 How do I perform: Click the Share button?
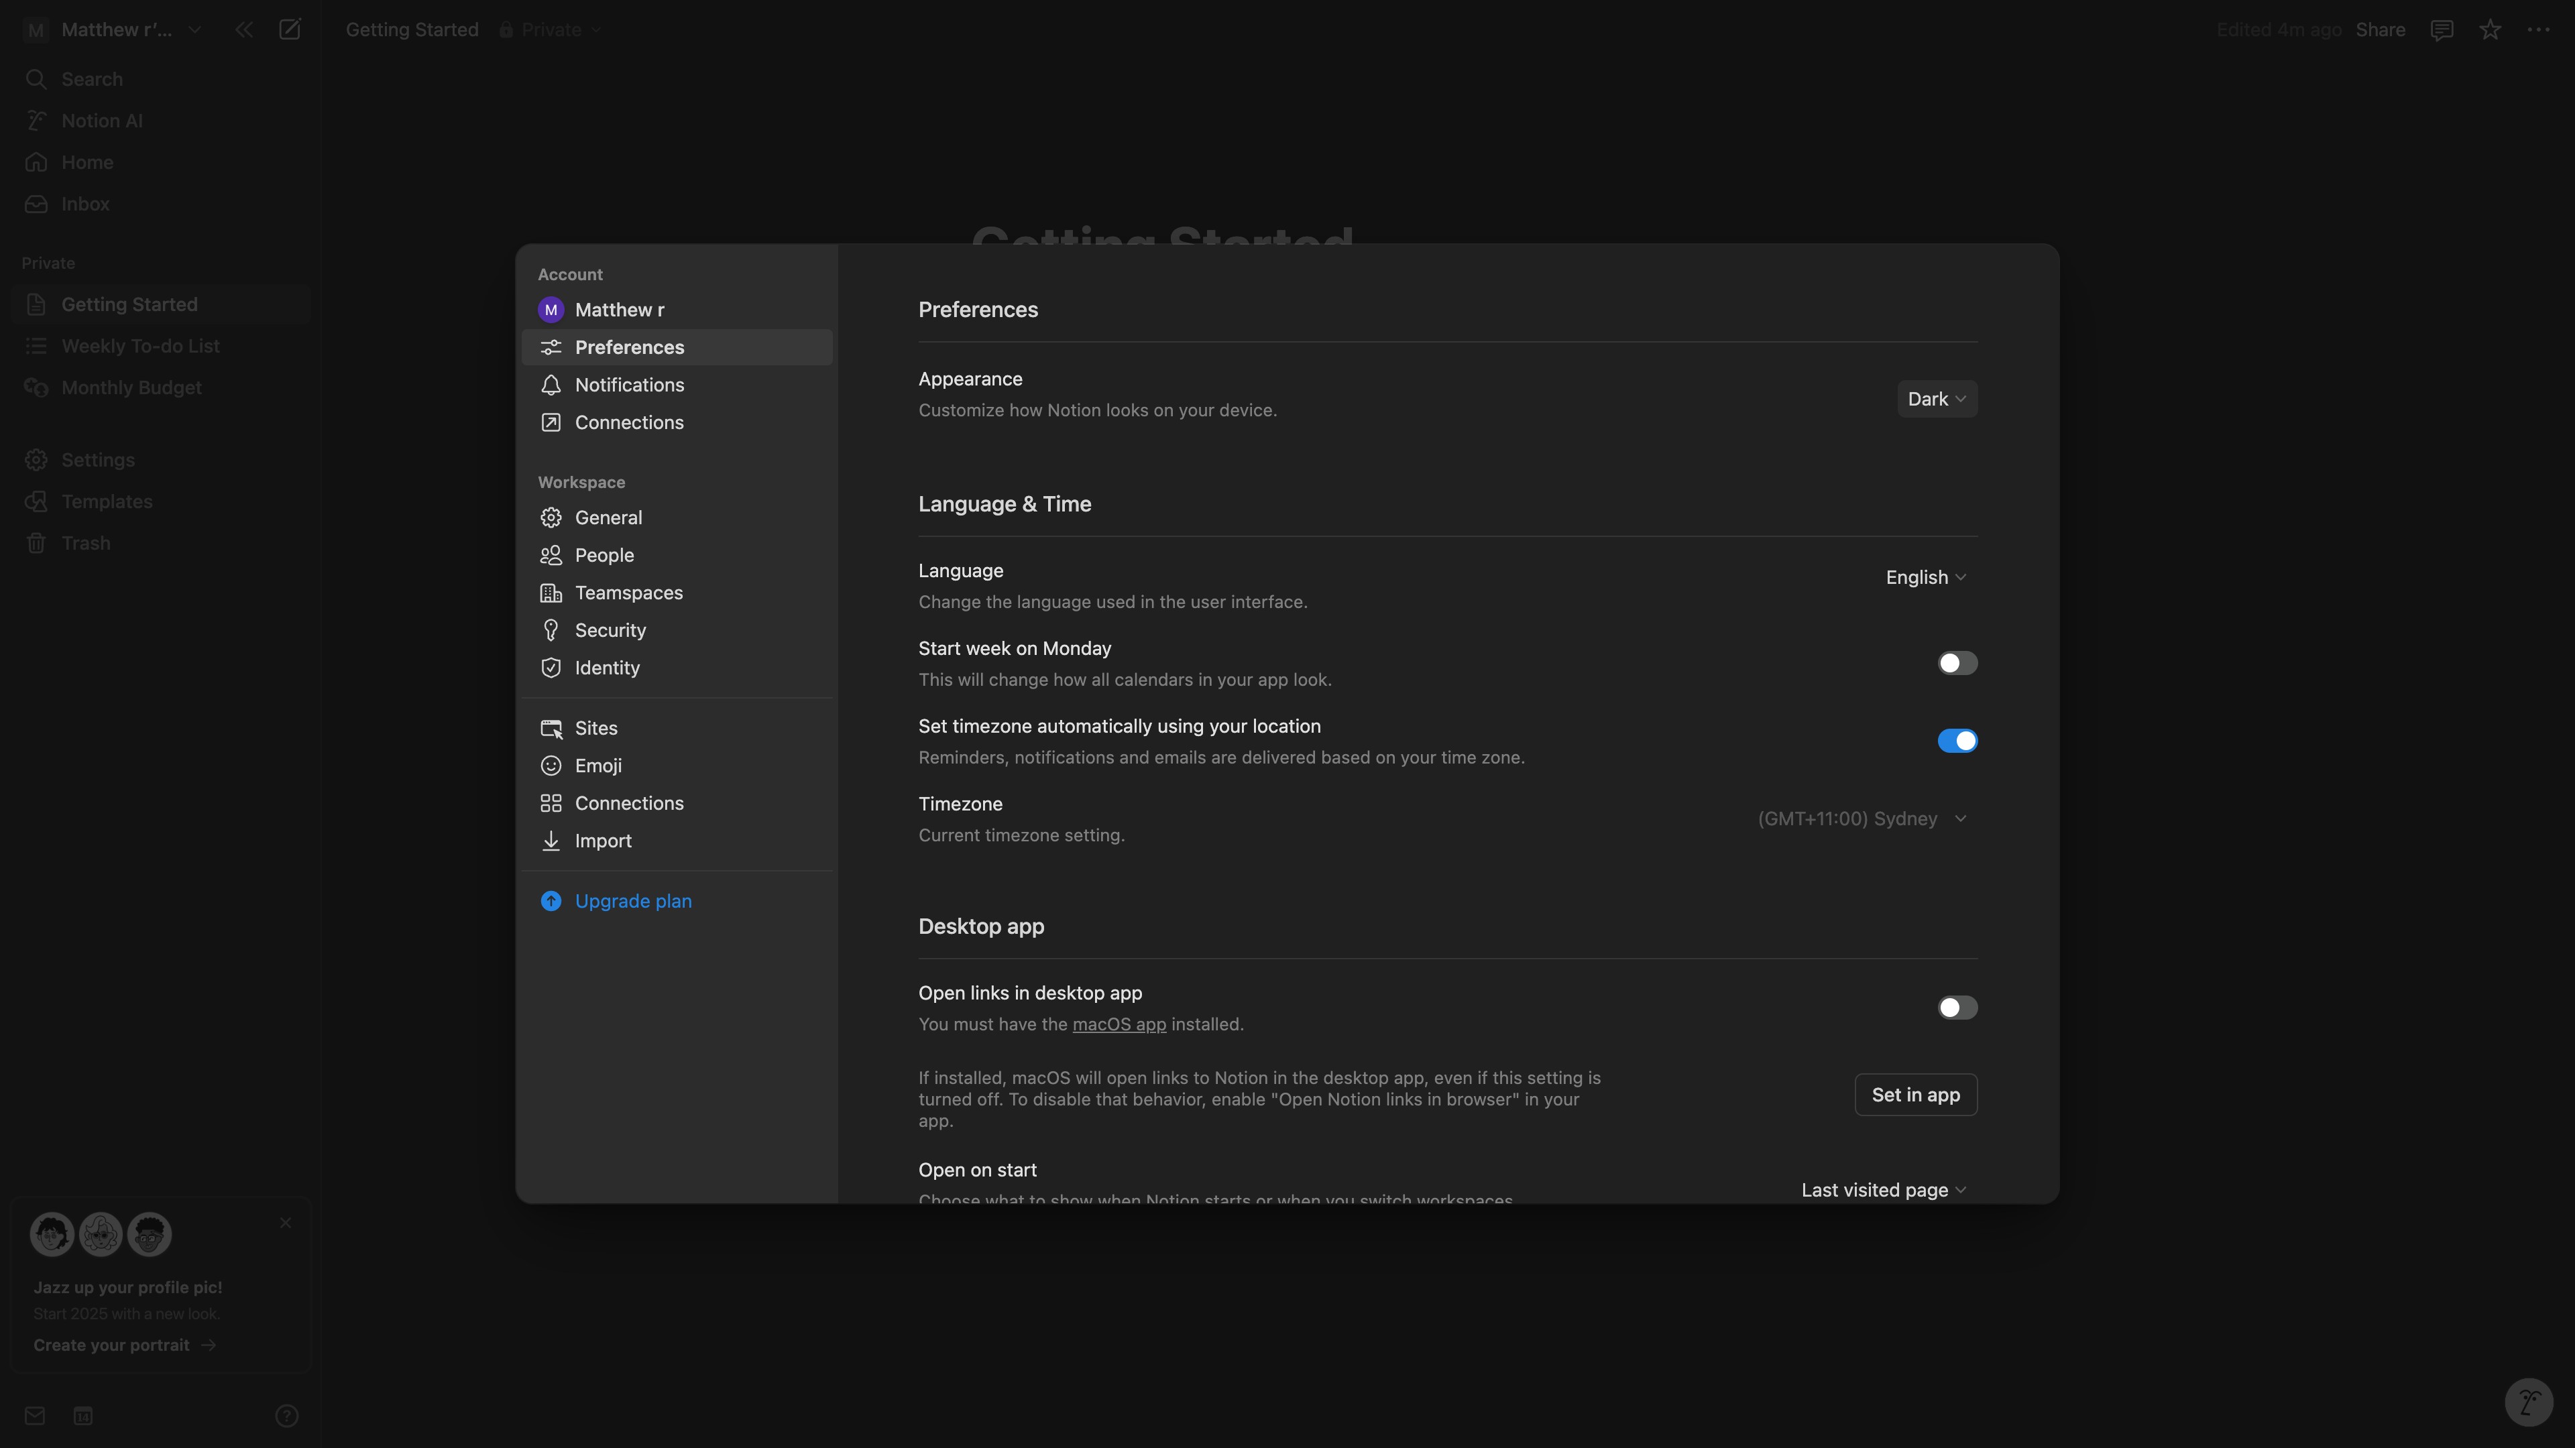[x=2380, y=30]
